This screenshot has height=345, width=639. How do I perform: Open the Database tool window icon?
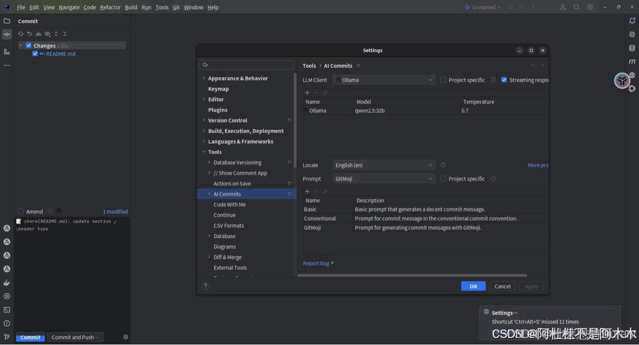coord(632,48)
